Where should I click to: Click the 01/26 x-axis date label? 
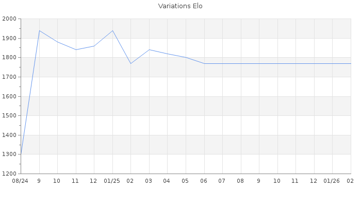(332, 181)
